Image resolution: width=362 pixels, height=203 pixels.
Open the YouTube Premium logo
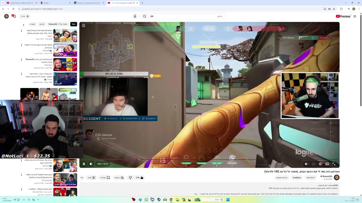coord(343,16)
